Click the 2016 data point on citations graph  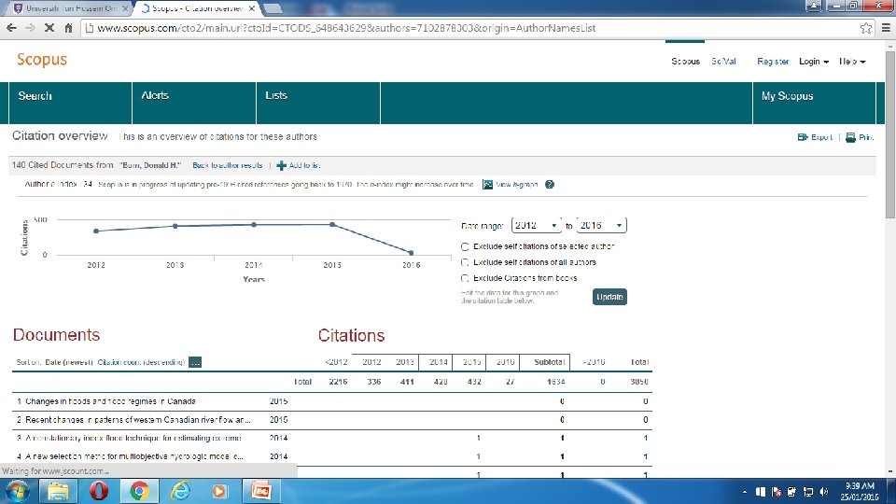pos(411,253)
